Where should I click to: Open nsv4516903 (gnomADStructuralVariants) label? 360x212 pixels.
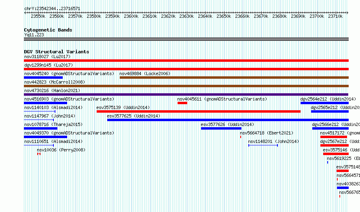69,99
